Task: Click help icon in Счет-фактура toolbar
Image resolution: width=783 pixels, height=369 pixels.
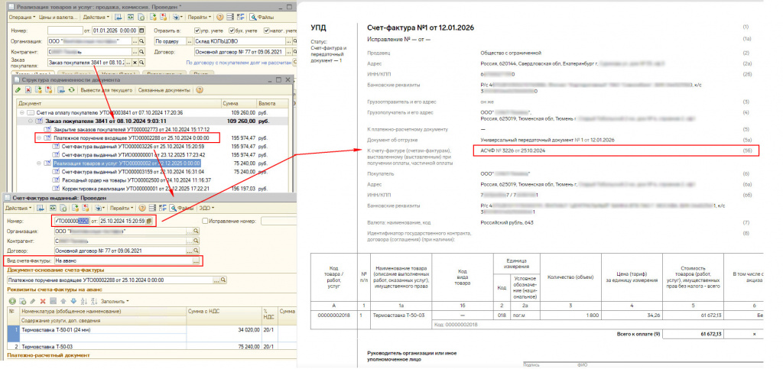Action: tap(142, 208)
